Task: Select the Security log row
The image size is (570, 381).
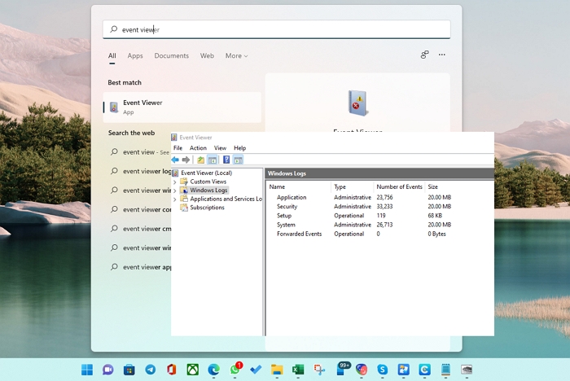Action: pos(287,207)
